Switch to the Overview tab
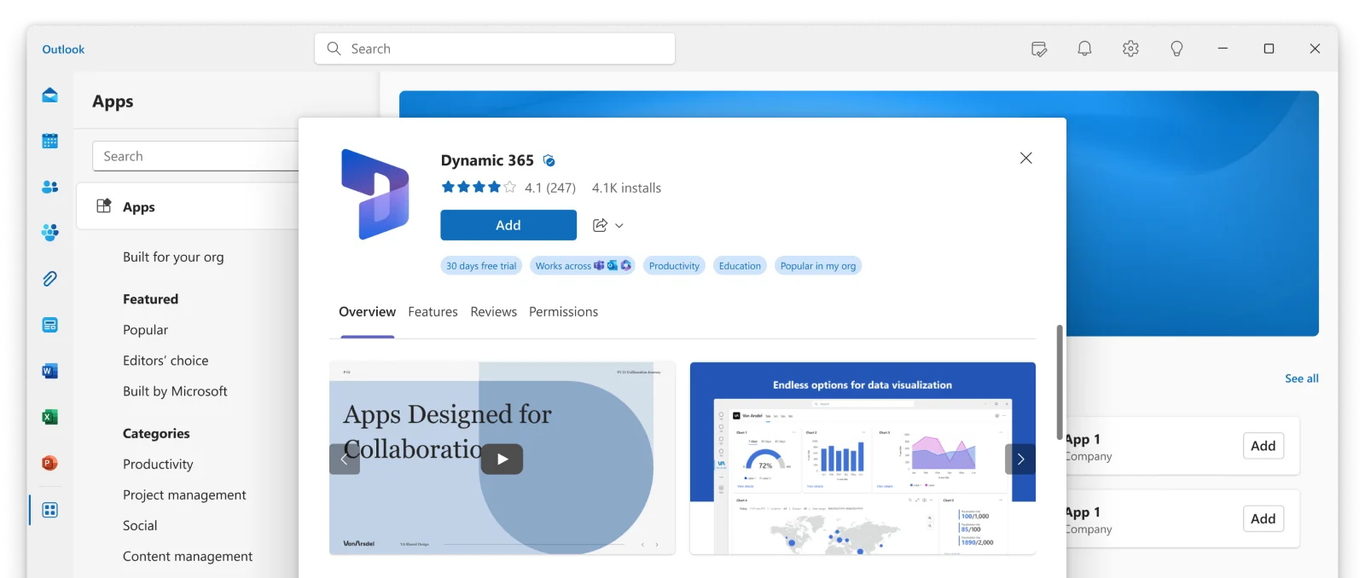This screenshot has height=578, width=1365. pos(367,312)
